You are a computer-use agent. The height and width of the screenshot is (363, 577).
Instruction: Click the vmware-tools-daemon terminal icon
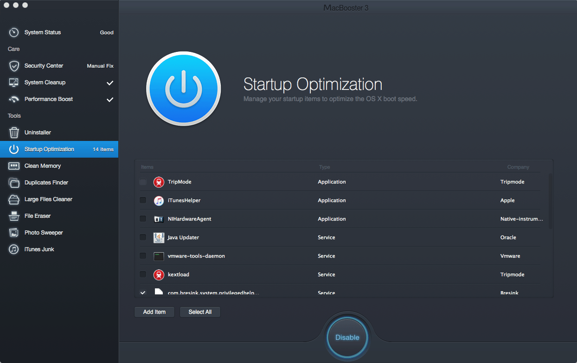coord(159,256)
